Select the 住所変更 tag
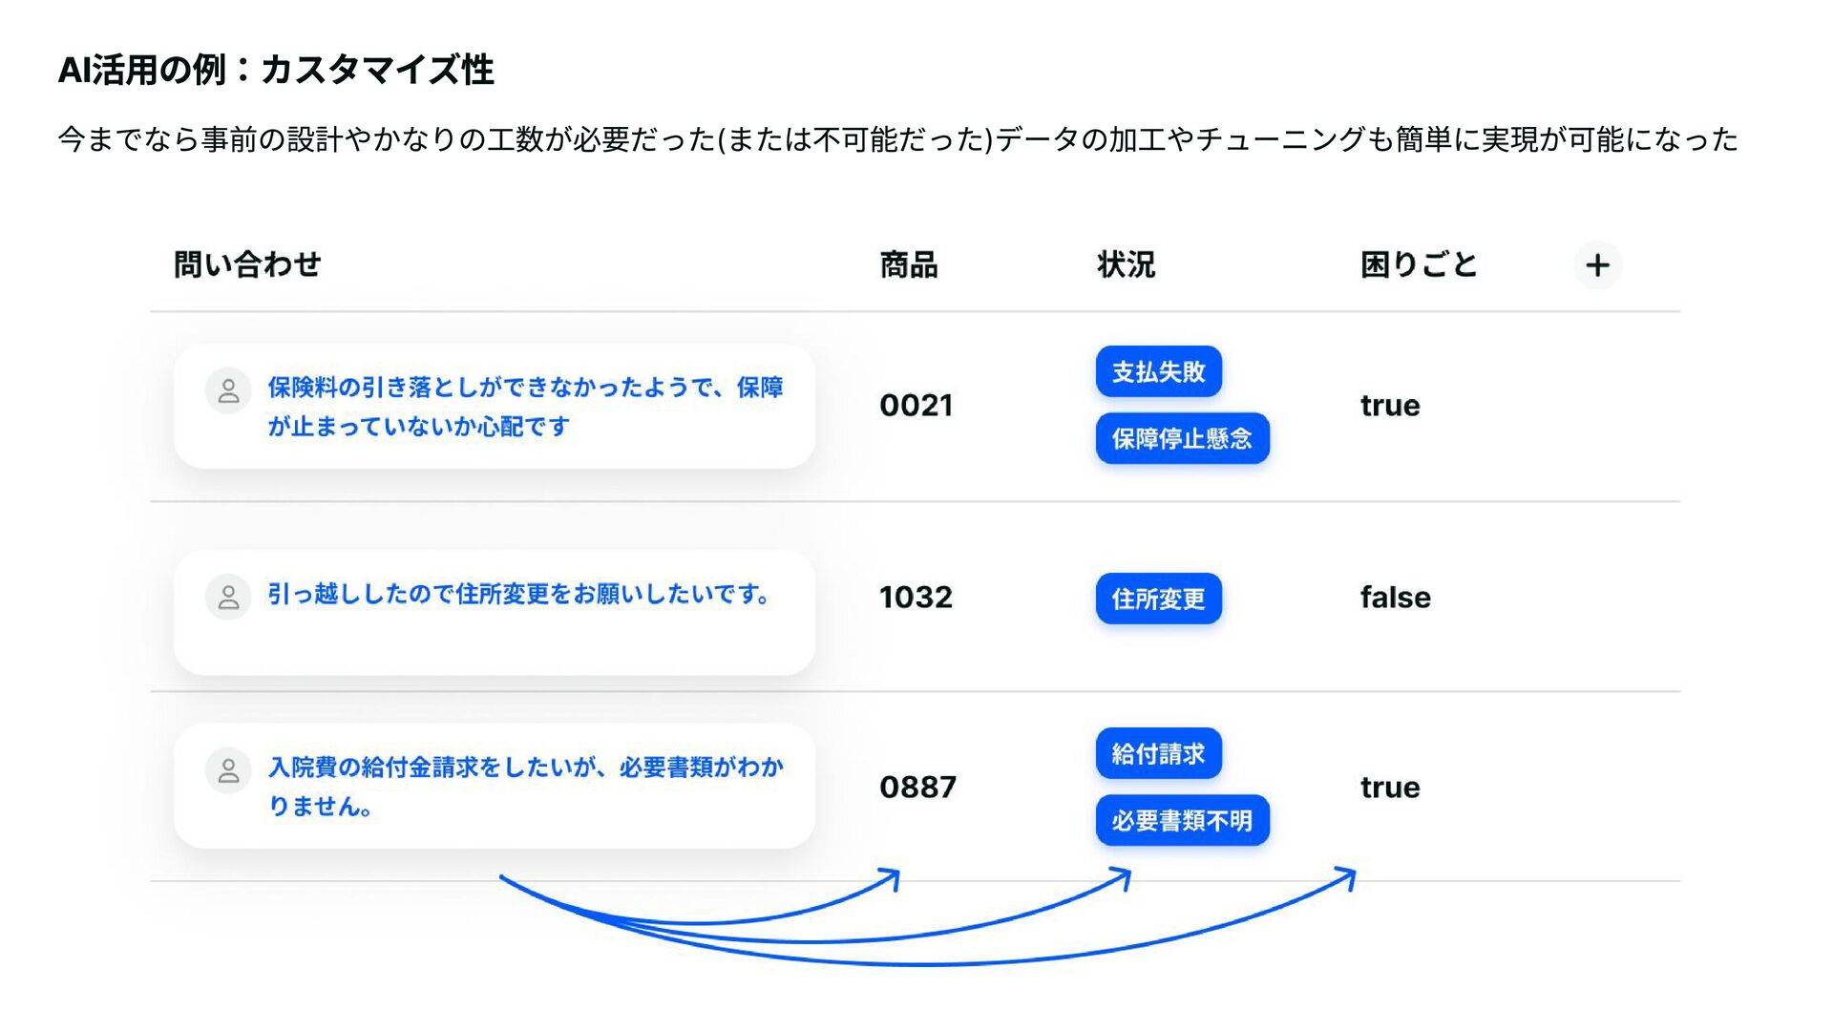Screen dimensions: 1833x1031 pyautogui.click(x=1158, y=599)
